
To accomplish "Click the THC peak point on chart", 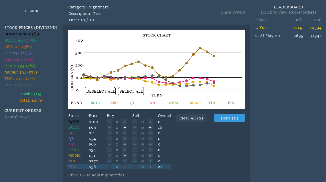I will 200,48.
